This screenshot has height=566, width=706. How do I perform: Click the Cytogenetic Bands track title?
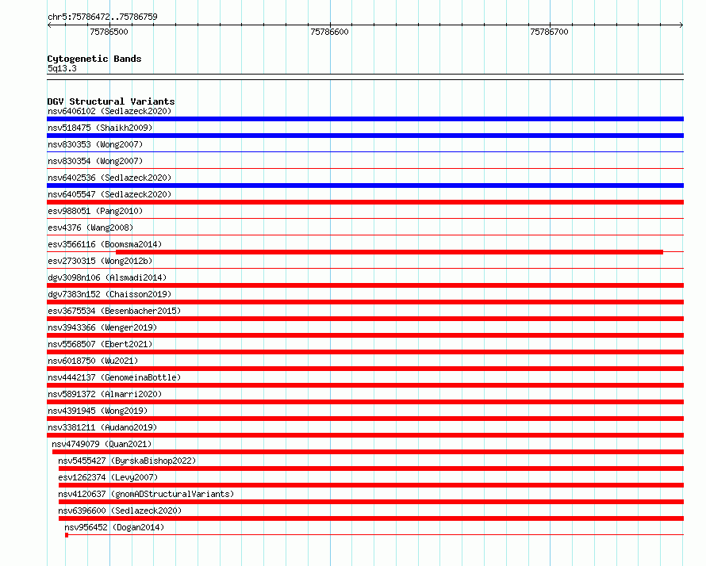click(x=94, y=59)
